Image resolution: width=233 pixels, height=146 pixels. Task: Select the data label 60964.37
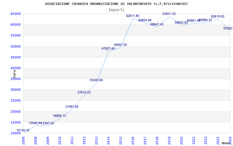coord(205,20)
